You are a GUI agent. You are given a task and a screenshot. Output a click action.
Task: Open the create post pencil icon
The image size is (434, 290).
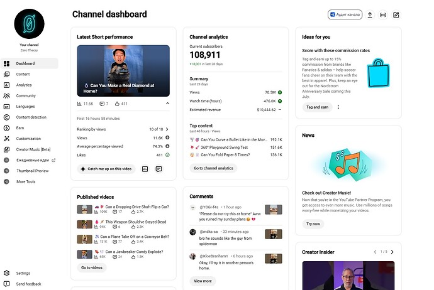[x=396, y=15]
